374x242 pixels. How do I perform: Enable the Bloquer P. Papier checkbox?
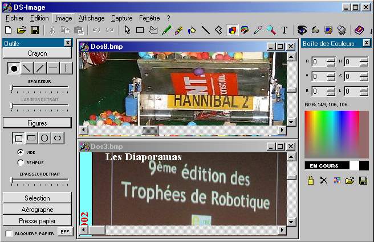pos(9,233)
